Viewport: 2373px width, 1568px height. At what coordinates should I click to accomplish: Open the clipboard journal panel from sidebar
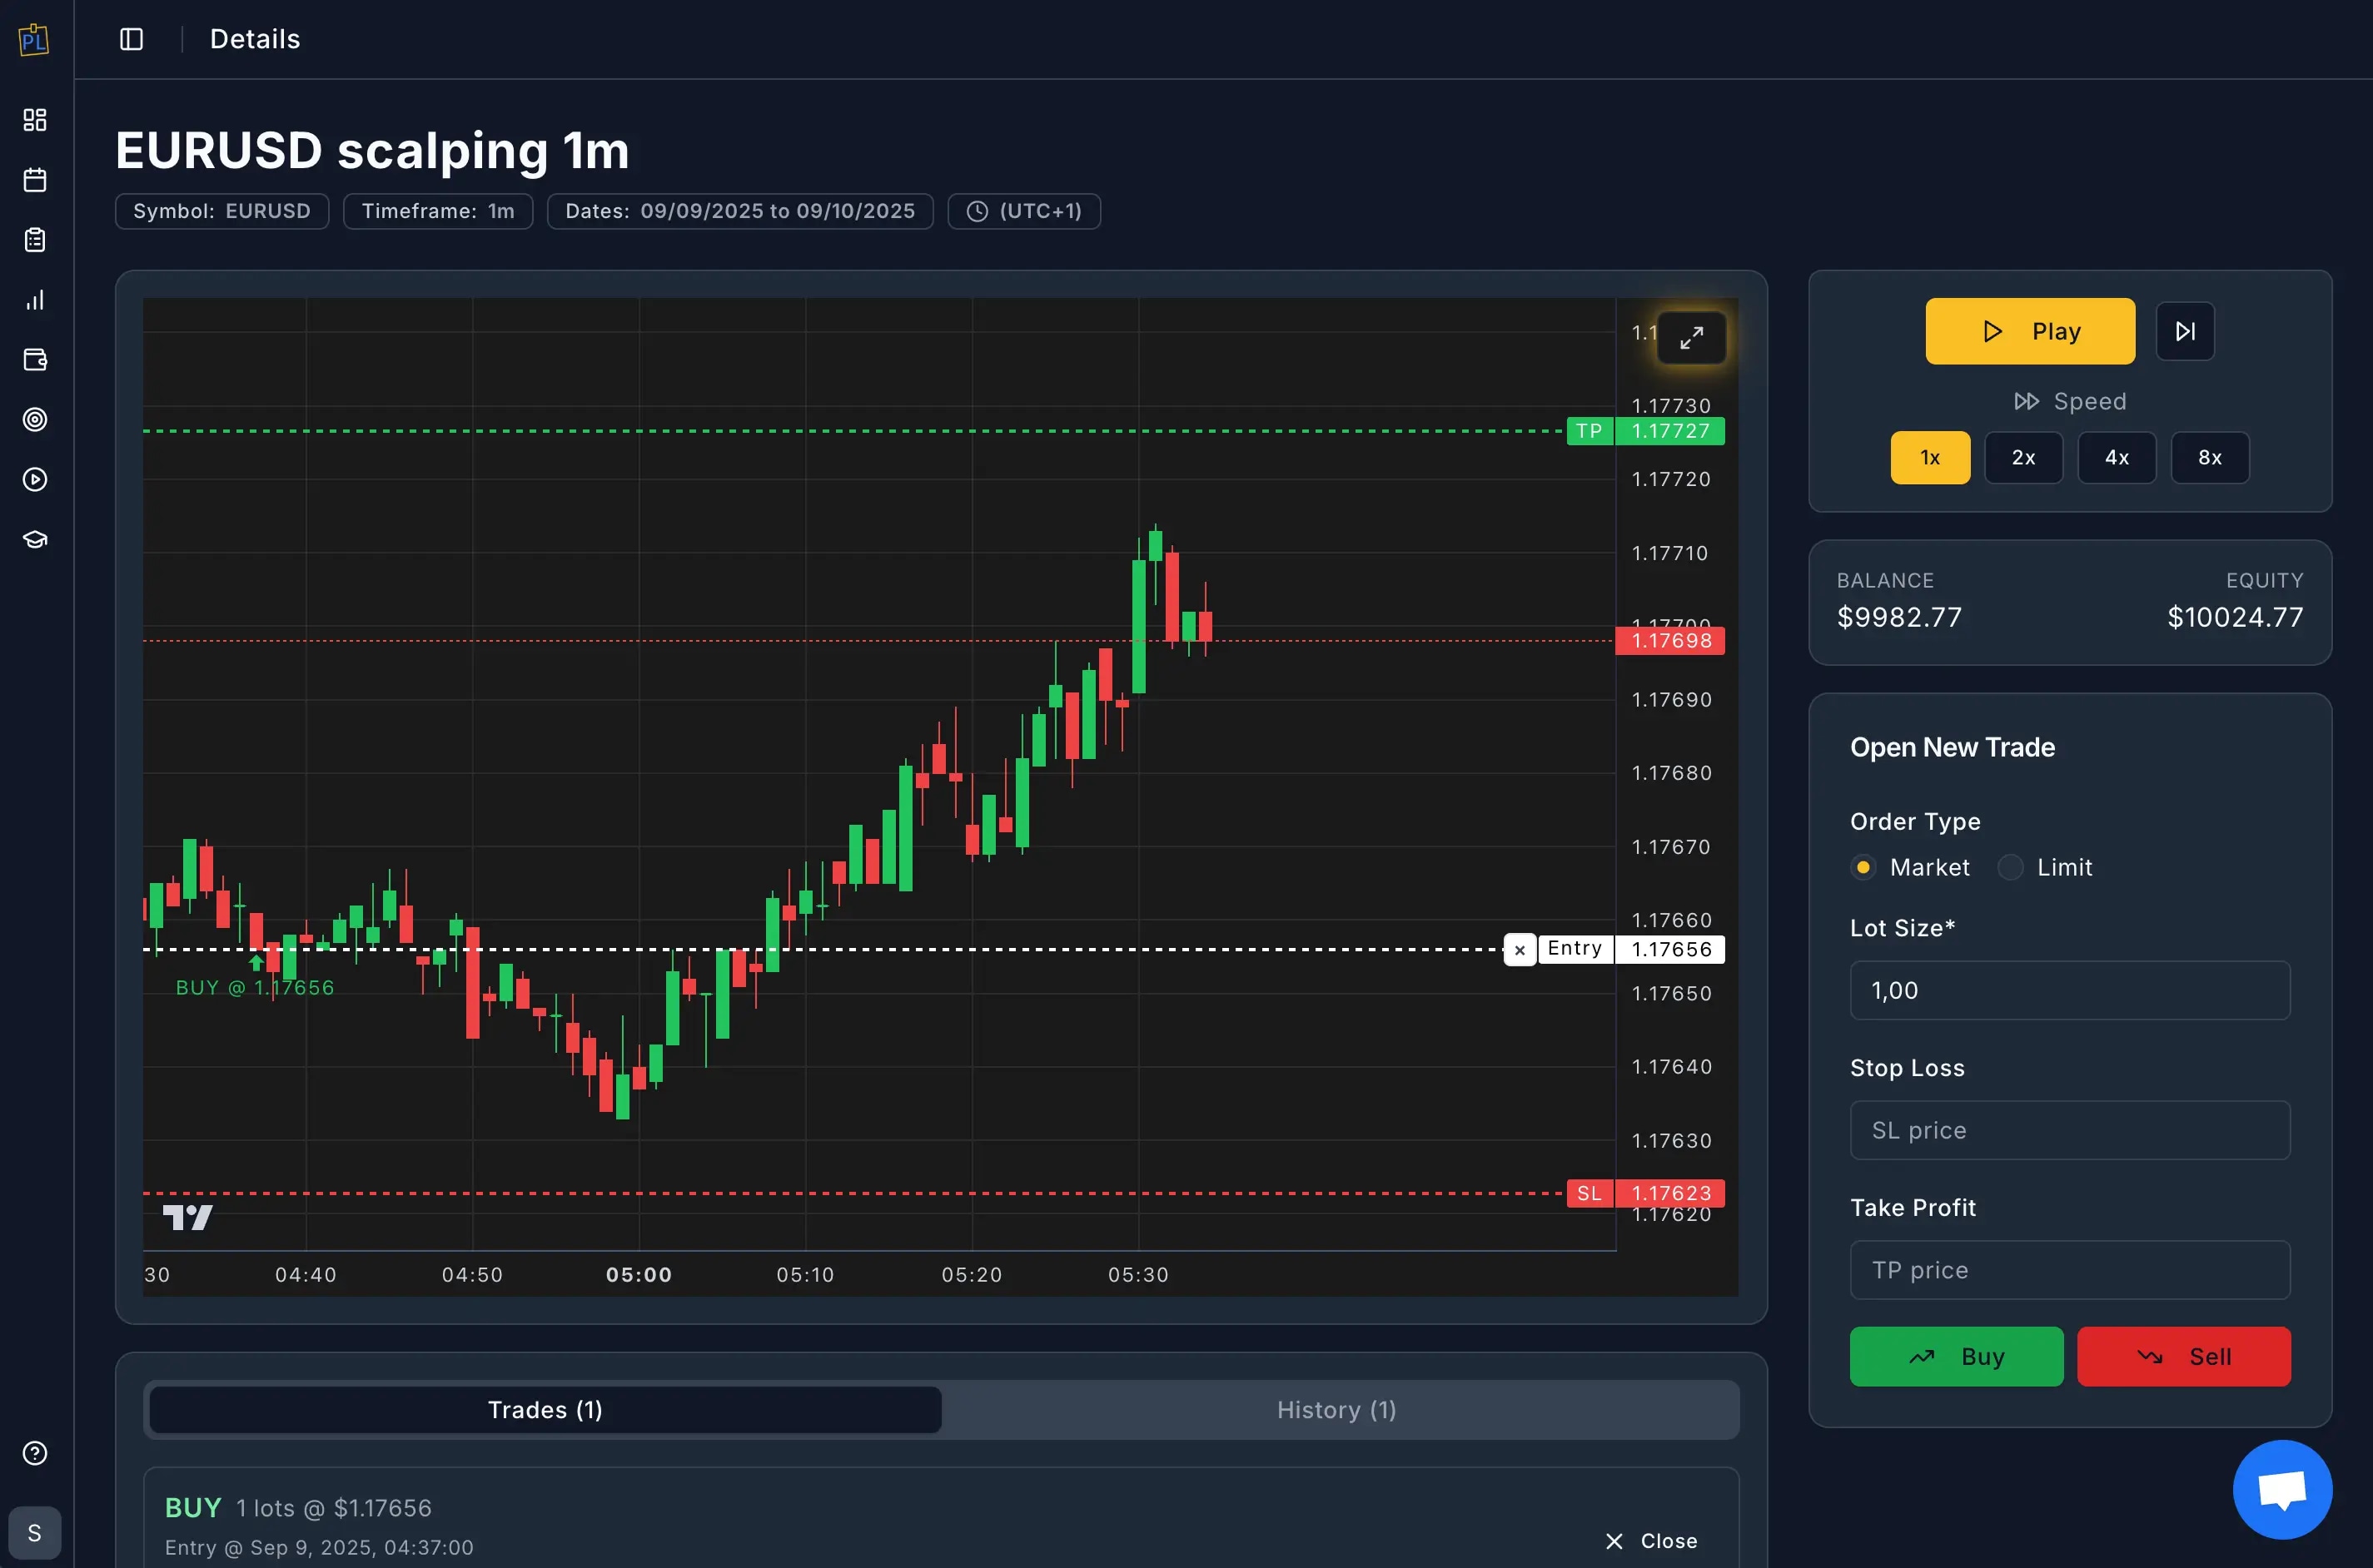(x=35, y=240)
